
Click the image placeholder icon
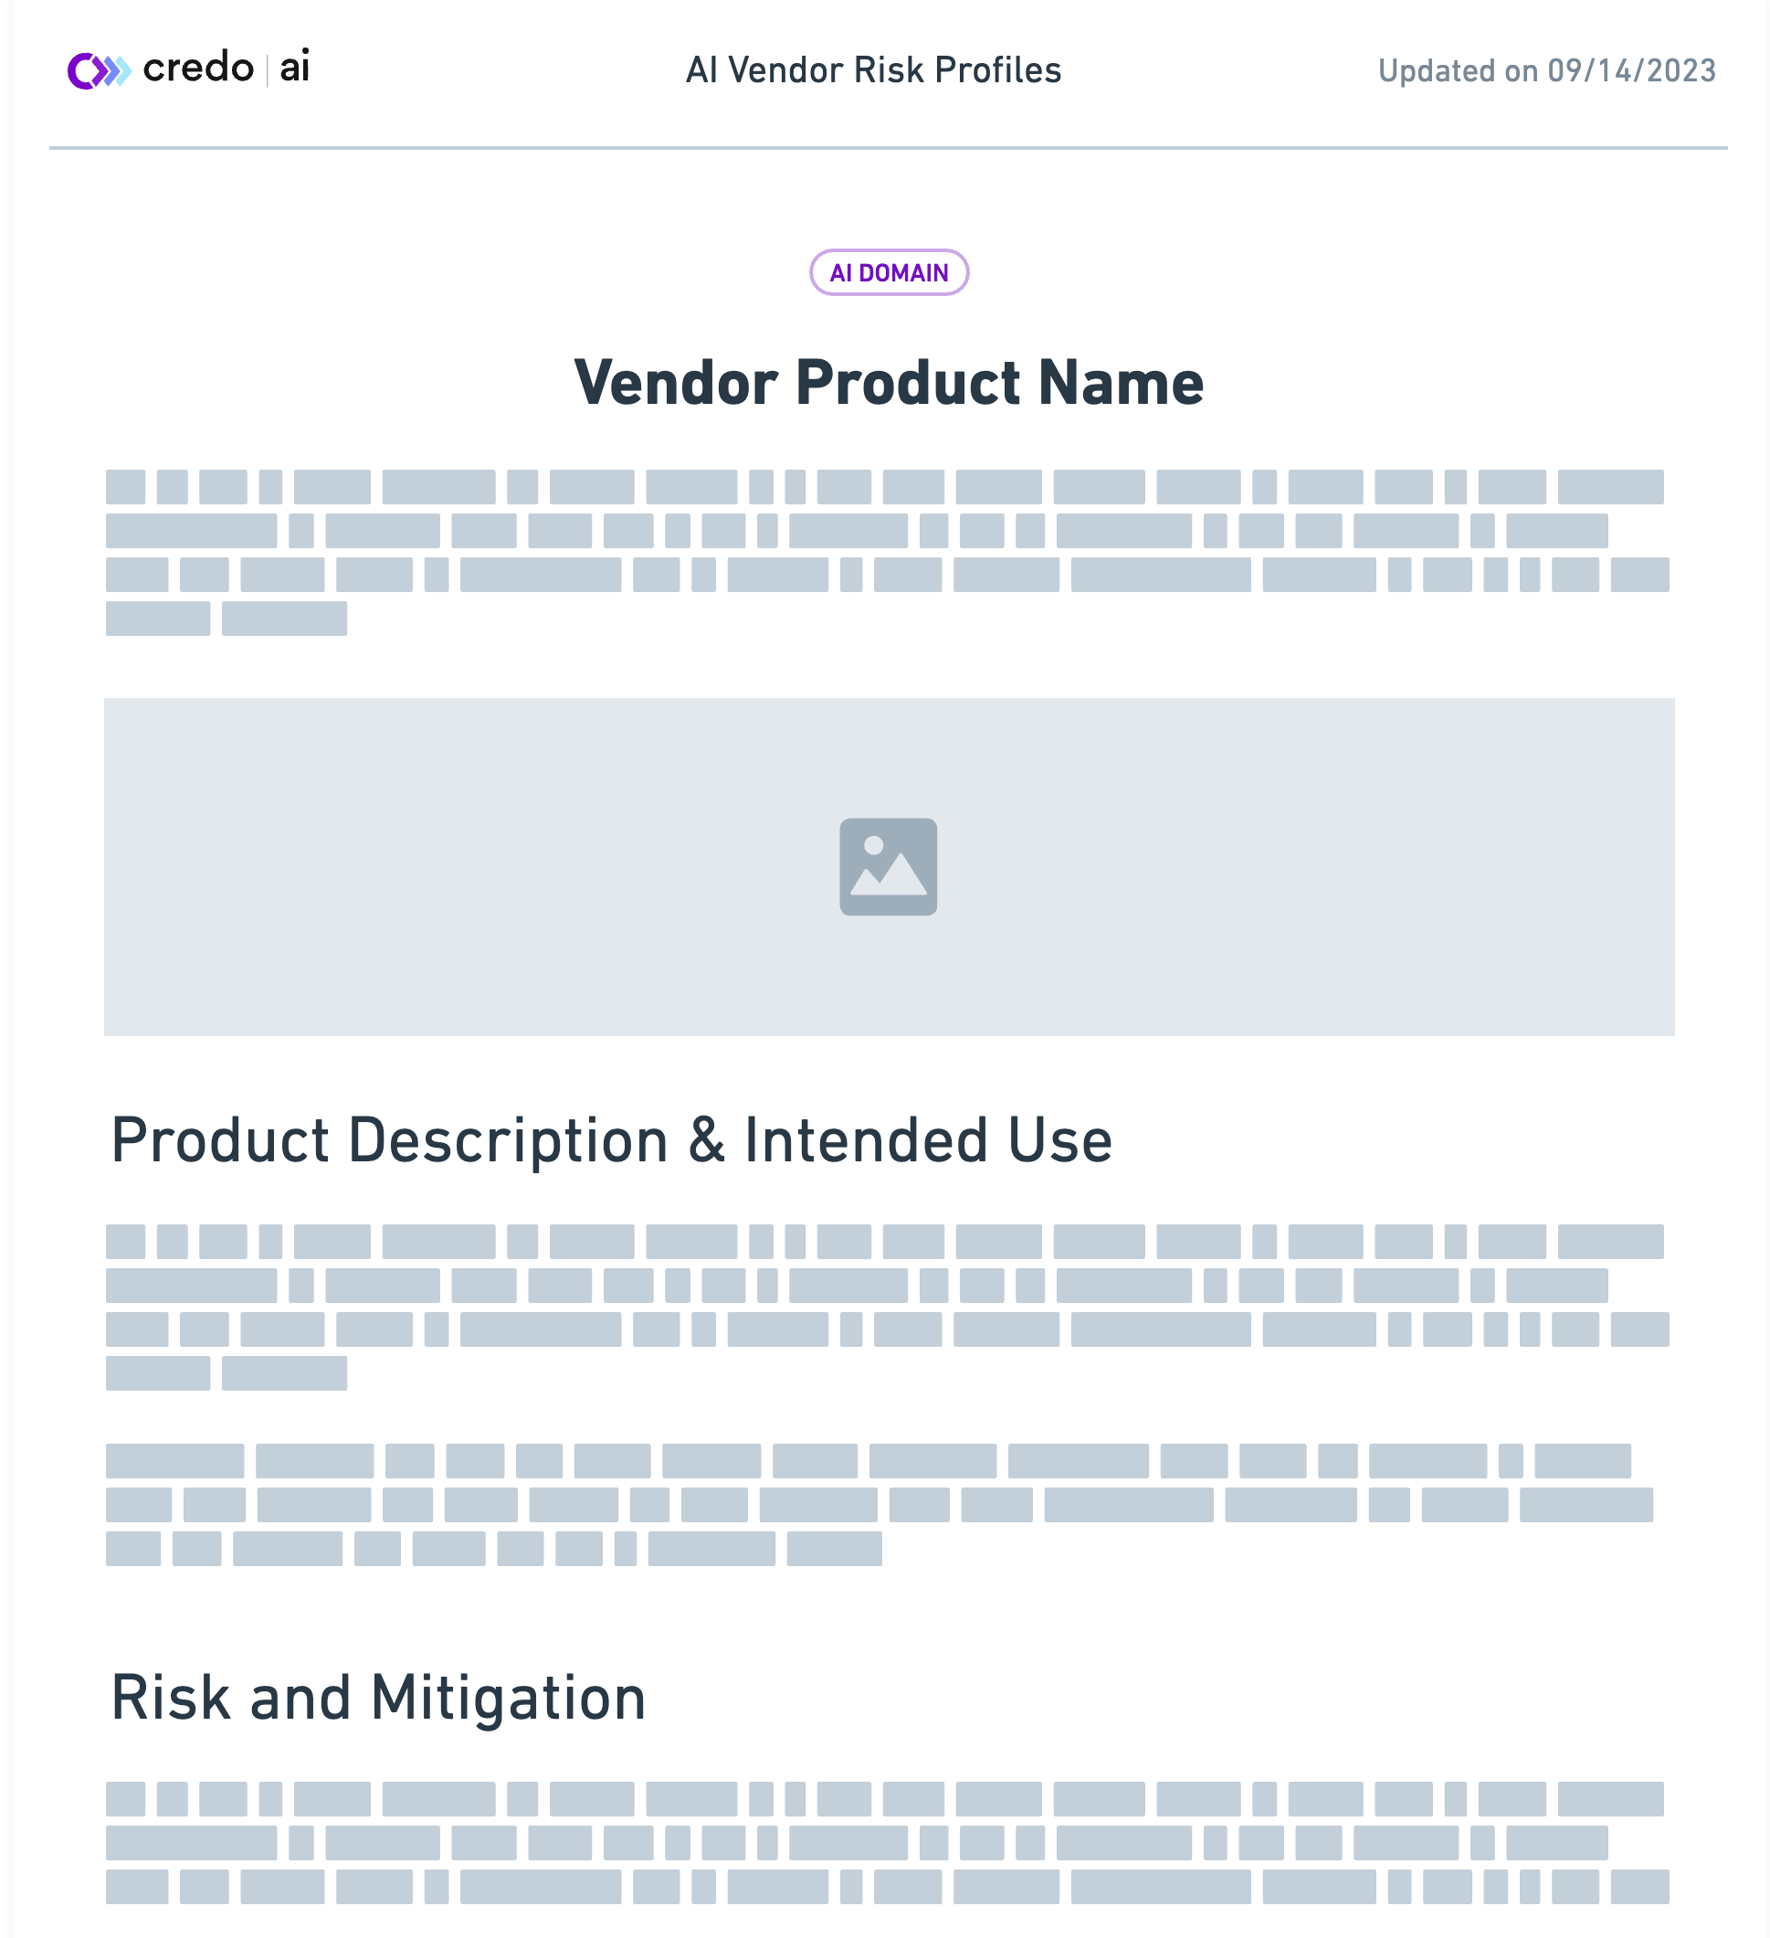(888, 867)
